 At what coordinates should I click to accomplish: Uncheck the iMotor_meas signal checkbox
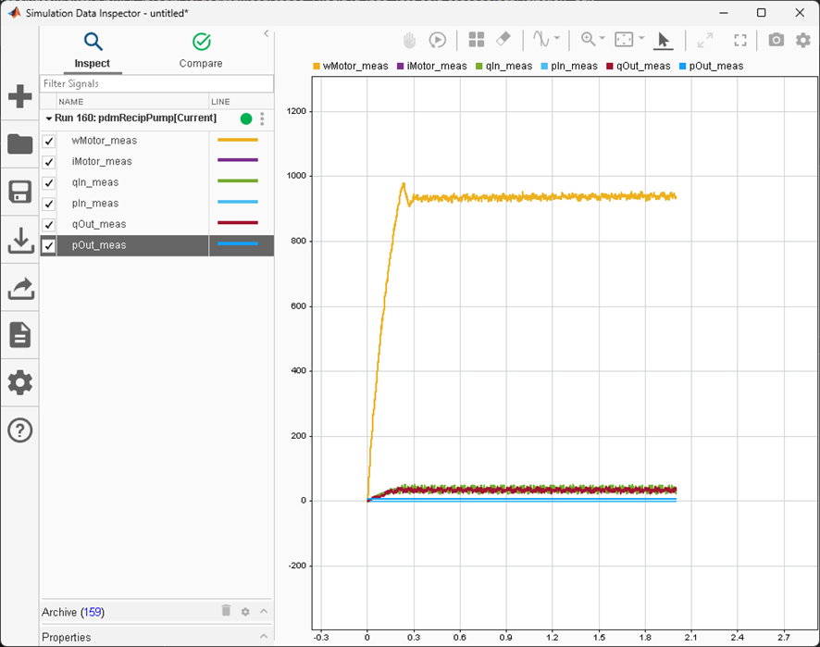tap(49, 162)
